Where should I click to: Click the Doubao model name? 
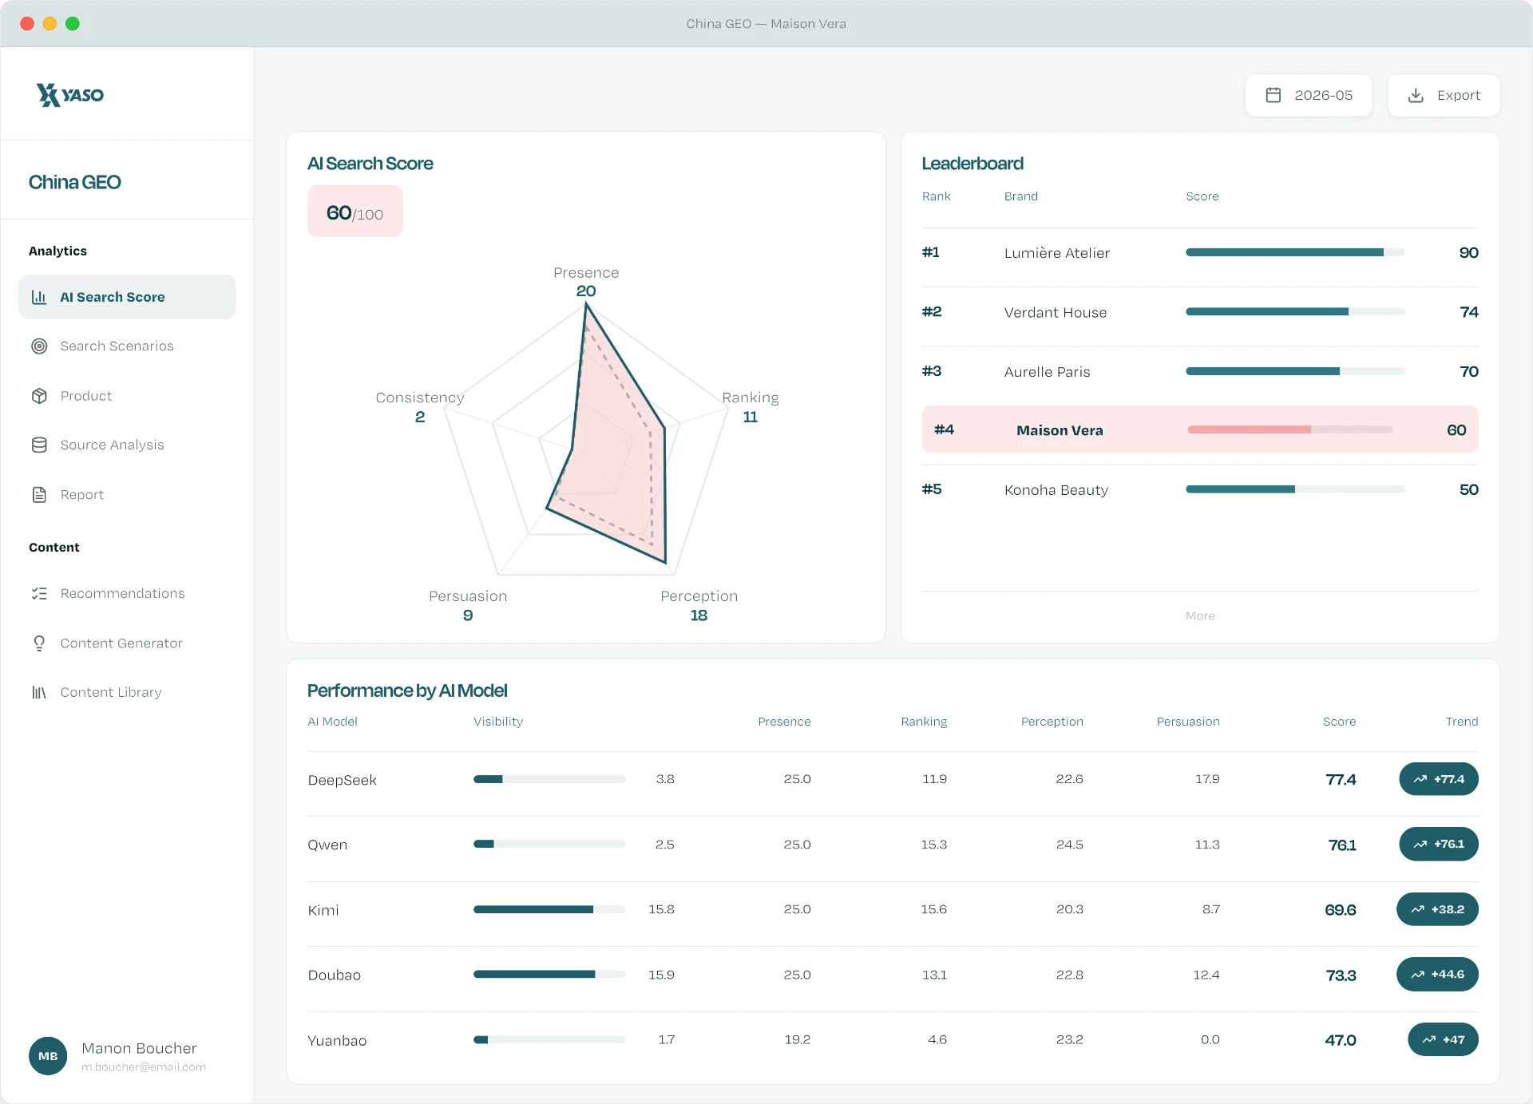pyautogui.click(x=335, y=975)
